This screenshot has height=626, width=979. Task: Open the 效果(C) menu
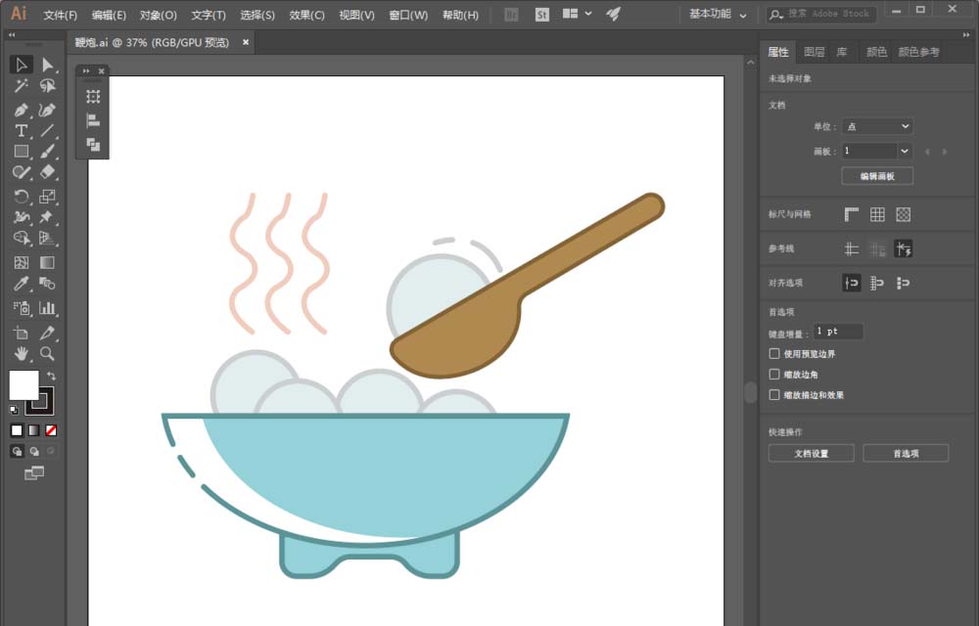tap(306, 15)
